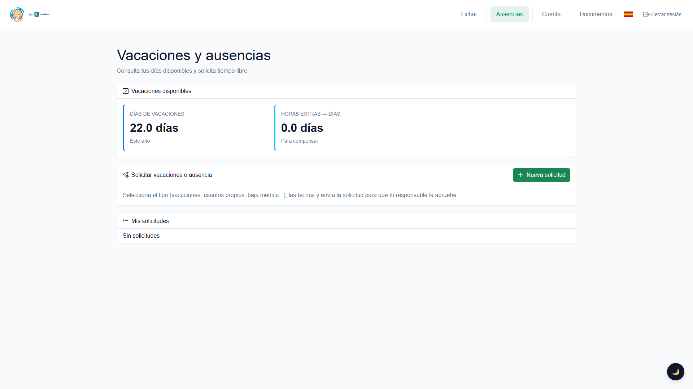
Task: Open the Fichar tab
Action: click(x=469, y=14)
